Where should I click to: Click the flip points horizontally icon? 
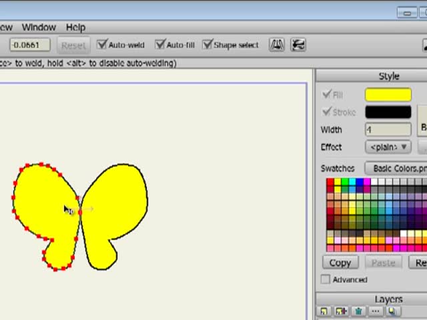coord(277,45)
